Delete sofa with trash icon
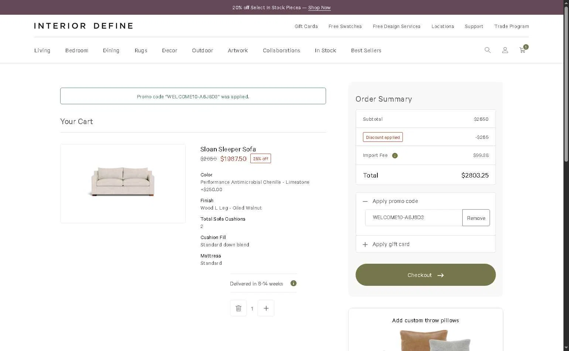 pos(238,308)
